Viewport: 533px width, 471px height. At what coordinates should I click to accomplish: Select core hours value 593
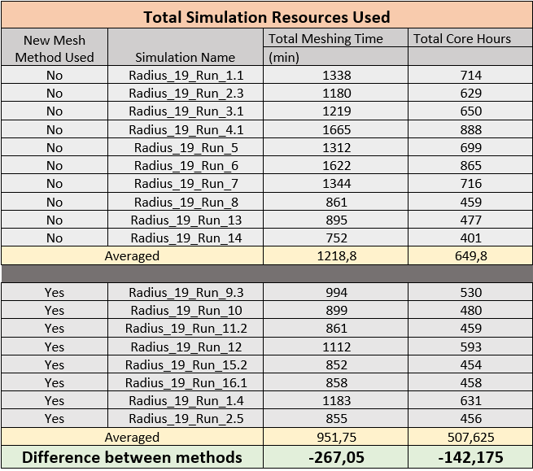pos(471,347)
